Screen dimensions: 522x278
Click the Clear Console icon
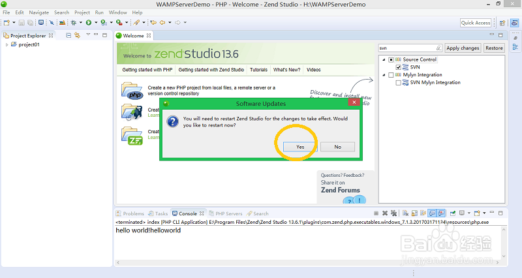pyautogui.click(x=405, y=213)
